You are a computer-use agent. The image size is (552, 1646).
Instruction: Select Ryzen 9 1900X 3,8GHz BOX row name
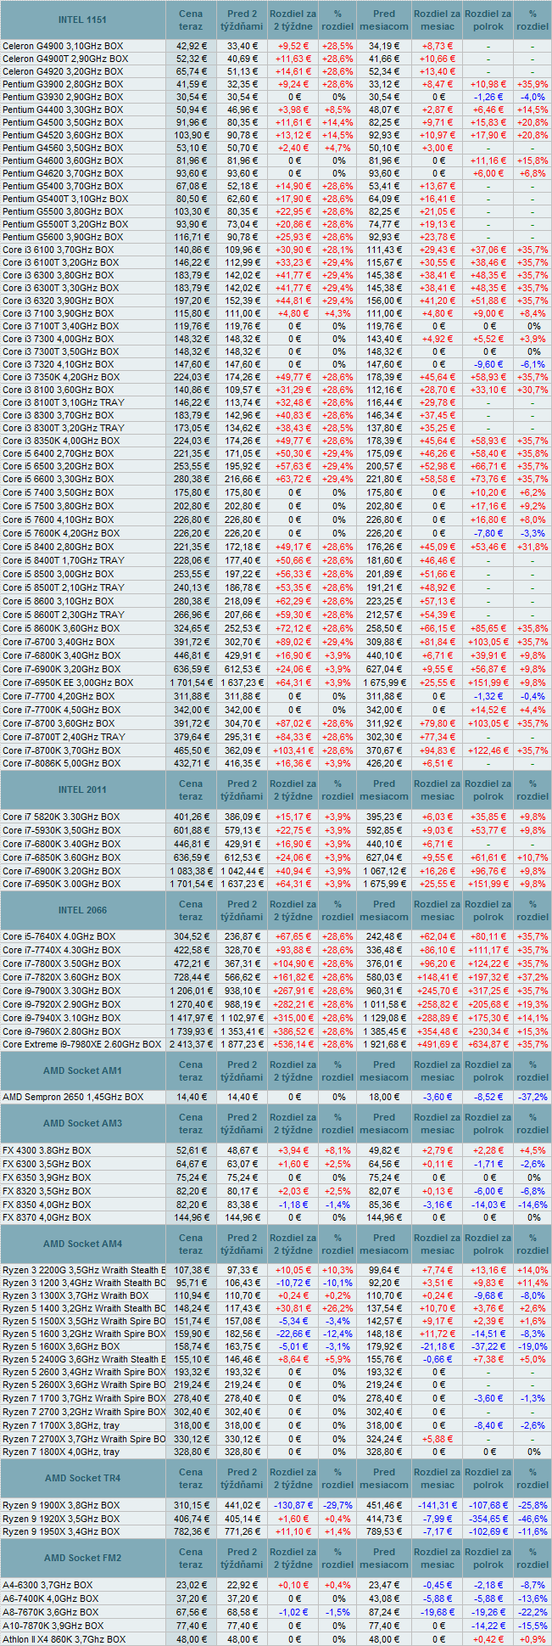[61, 1505]
